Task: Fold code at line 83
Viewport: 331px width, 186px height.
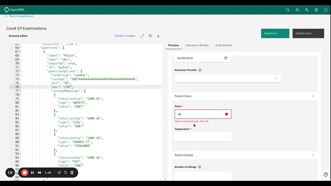Action: point(20,114)
